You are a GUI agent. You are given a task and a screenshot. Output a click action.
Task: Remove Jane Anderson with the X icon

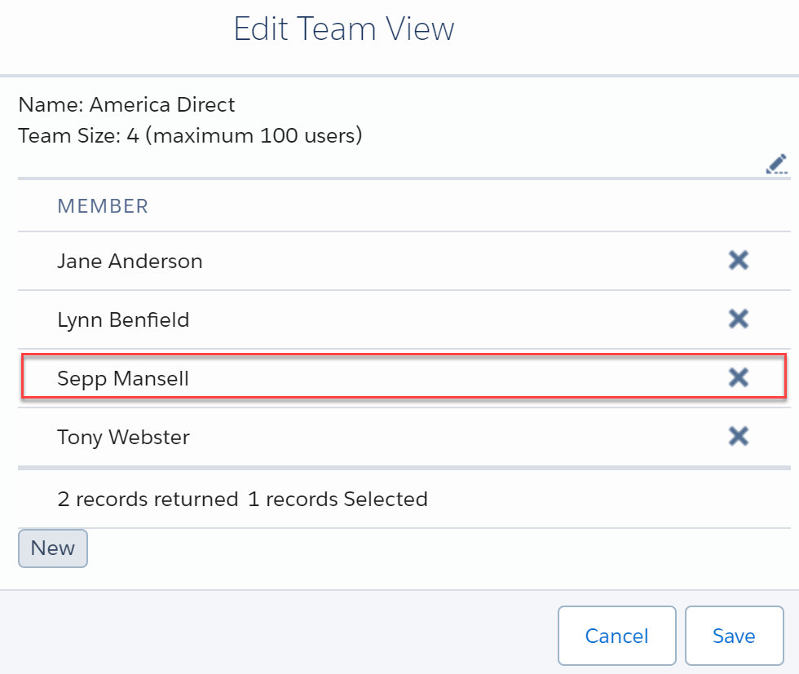point(739,260)
